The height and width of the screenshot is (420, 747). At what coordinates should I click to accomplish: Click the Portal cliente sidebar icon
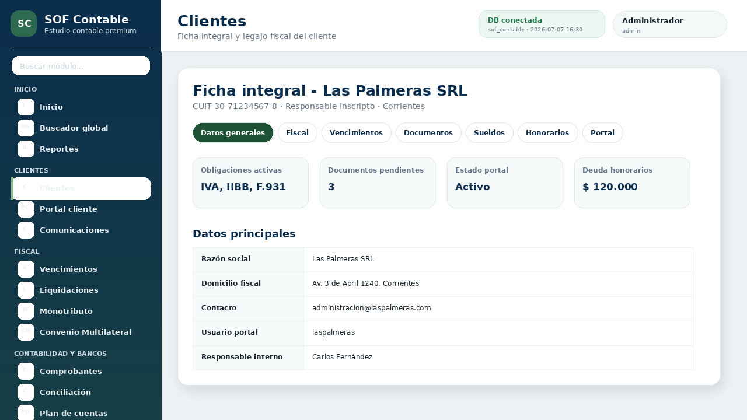(x=26, y=209)
